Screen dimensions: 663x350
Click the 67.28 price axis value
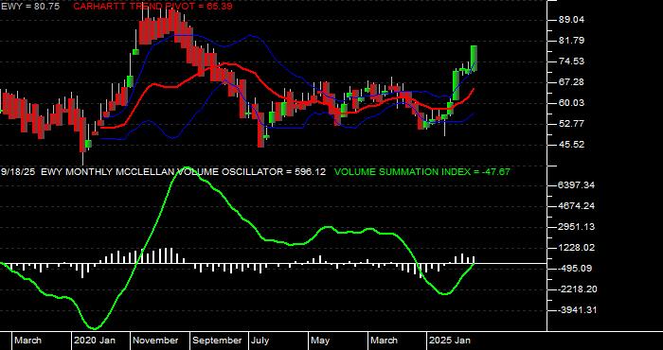(x=571, y=82)
